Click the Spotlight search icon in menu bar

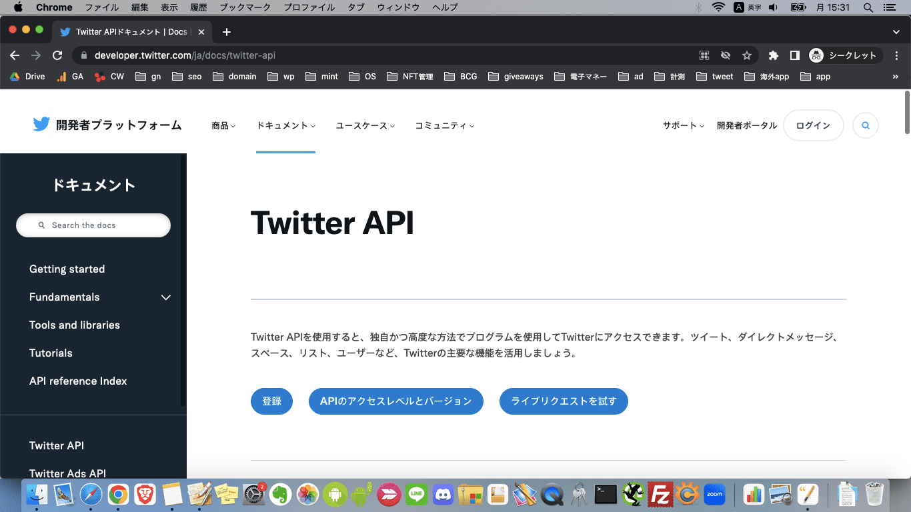[x=868, y=7]
